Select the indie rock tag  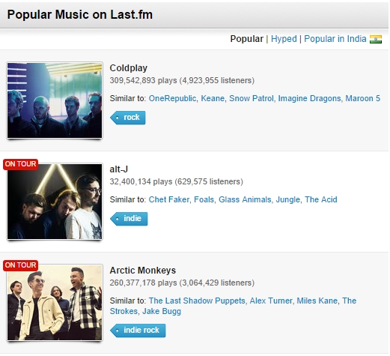(138, 331)
